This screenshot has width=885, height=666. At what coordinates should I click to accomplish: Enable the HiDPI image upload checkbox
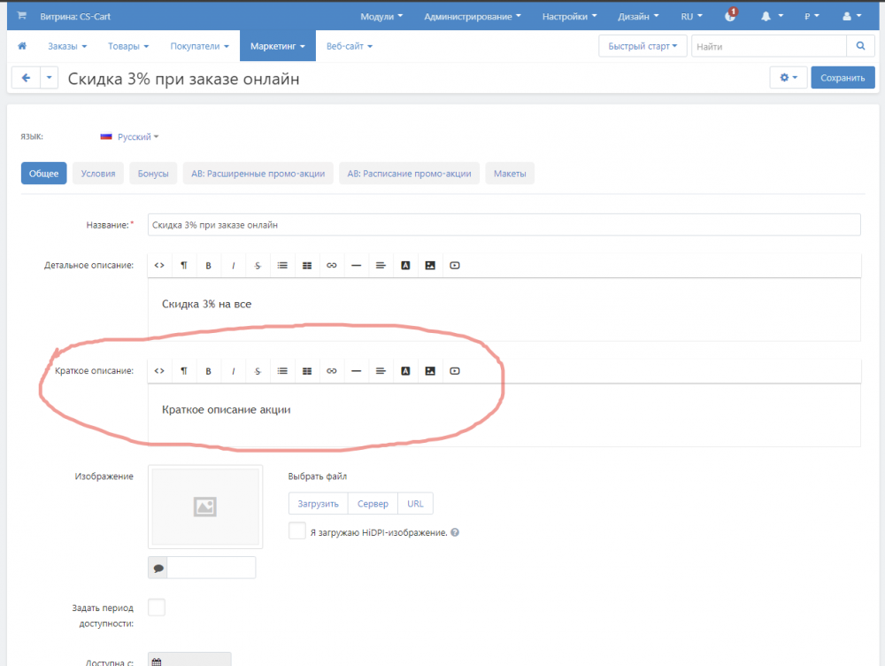pos(297,531)
